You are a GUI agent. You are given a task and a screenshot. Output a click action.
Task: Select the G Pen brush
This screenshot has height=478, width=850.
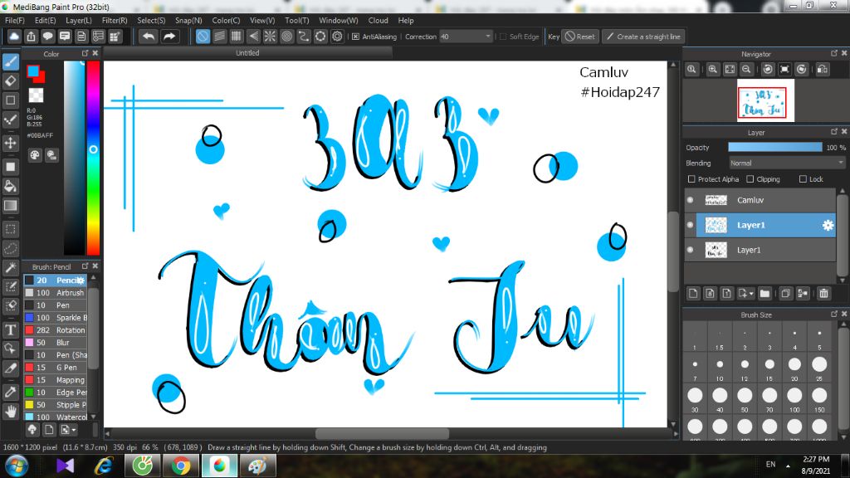[56, 367]
